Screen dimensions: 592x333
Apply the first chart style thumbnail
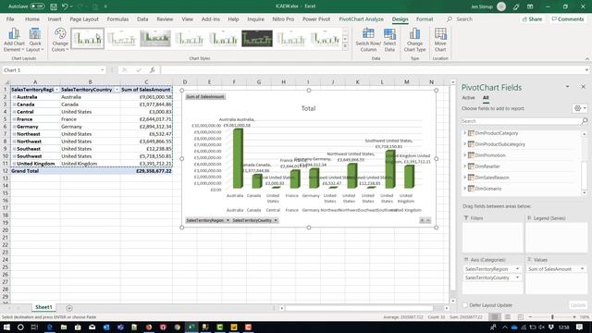click(x=87, y=39)
